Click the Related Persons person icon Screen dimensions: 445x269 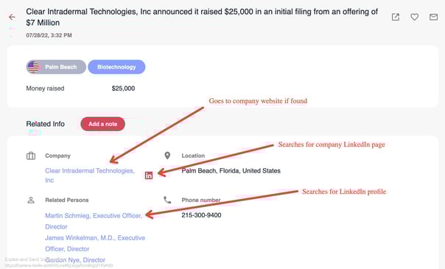[31, 200]
